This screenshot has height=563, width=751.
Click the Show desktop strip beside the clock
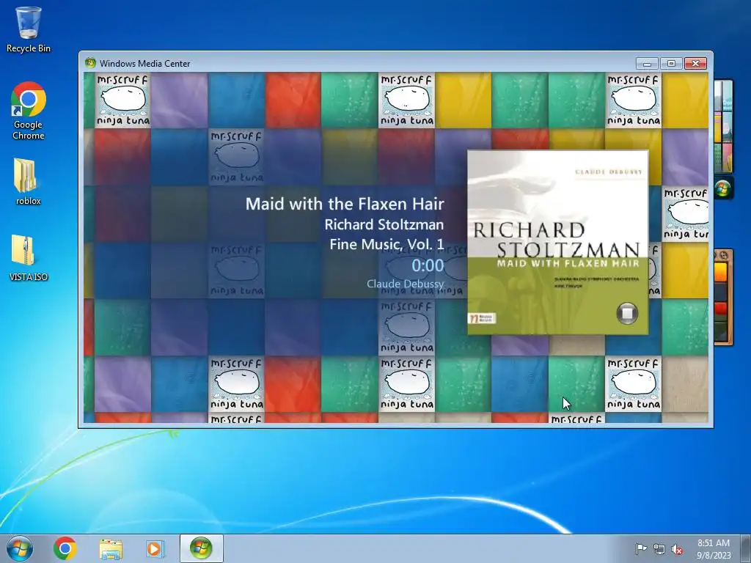745,548
